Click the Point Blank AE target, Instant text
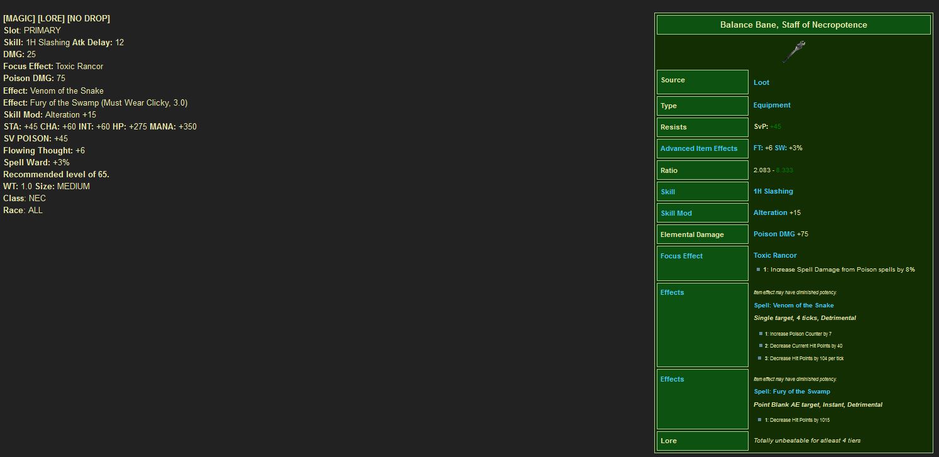The width and height of the screenshot is (939, 457). coord(818,405)
